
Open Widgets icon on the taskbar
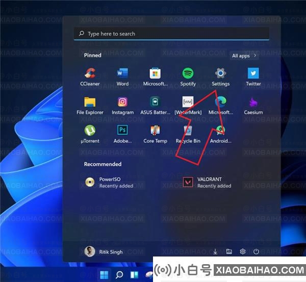coord(134,275)
